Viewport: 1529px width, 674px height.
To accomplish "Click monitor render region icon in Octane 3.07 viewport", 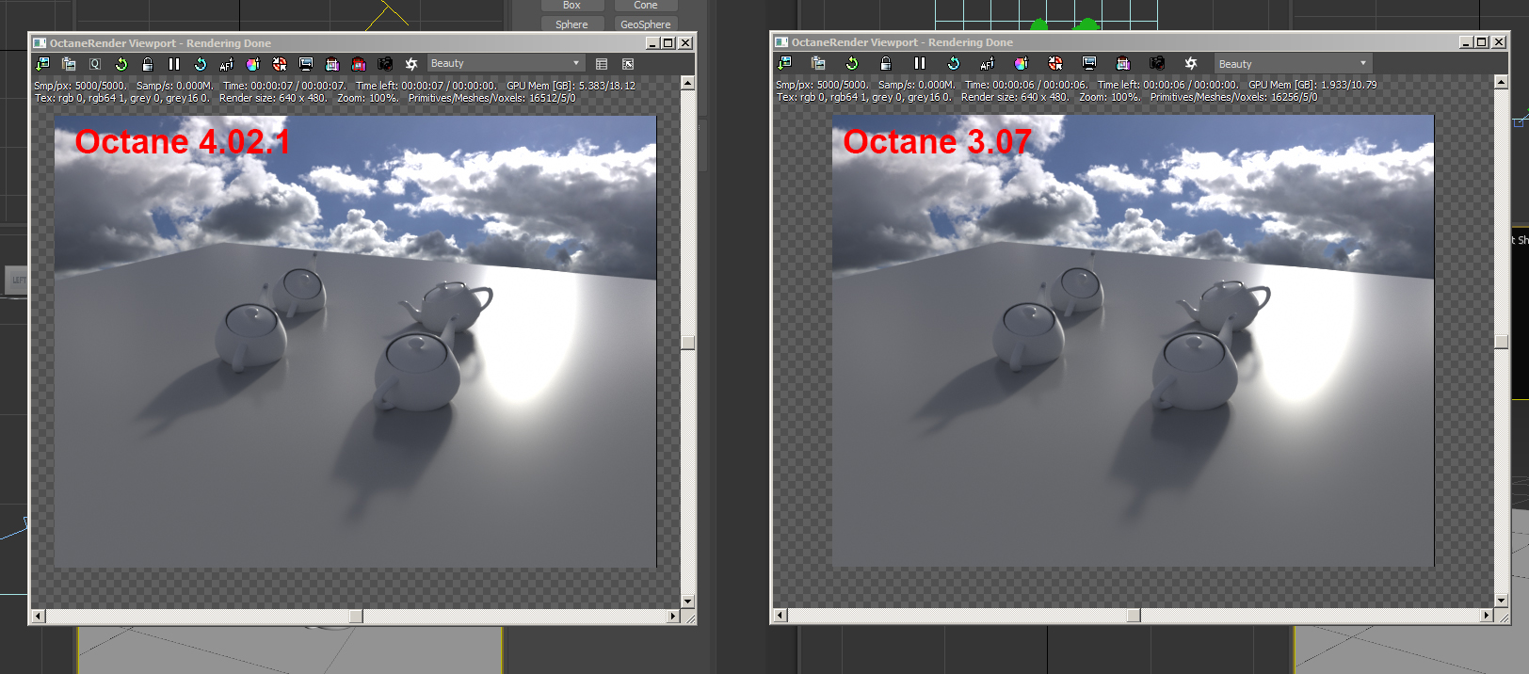I will click(1089, 63).
